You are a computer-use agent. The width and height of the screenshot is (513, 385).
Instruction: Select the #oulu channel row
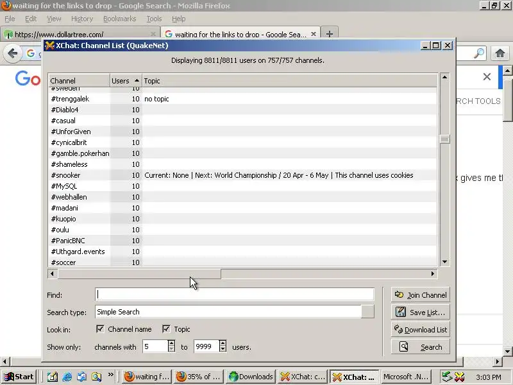(242, 230)
